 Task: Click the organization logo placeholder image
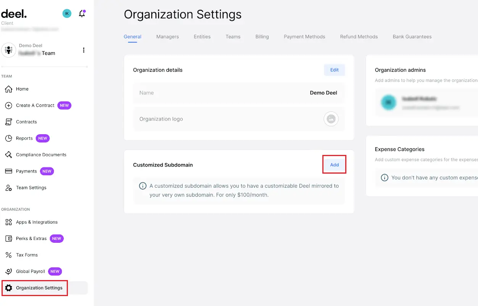point(331,119)
